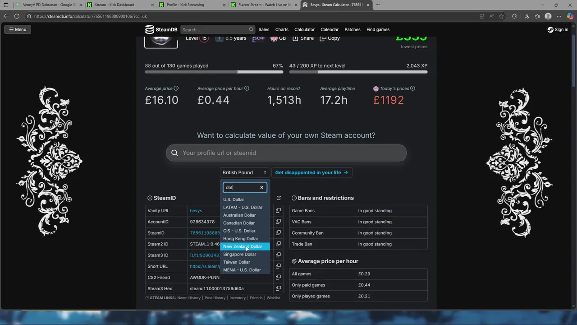Screen dimensions: 577x325
Task: Click the info icon beside Today's prices
Action: [412, 88]
